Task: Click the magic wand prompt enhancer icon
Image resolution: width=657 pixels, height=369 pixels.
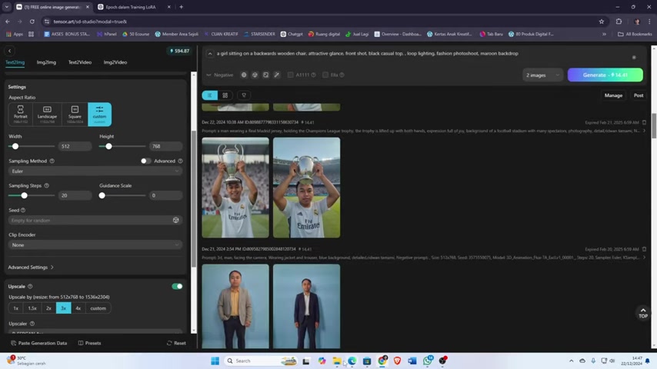Action: click(x=277, y=75)
